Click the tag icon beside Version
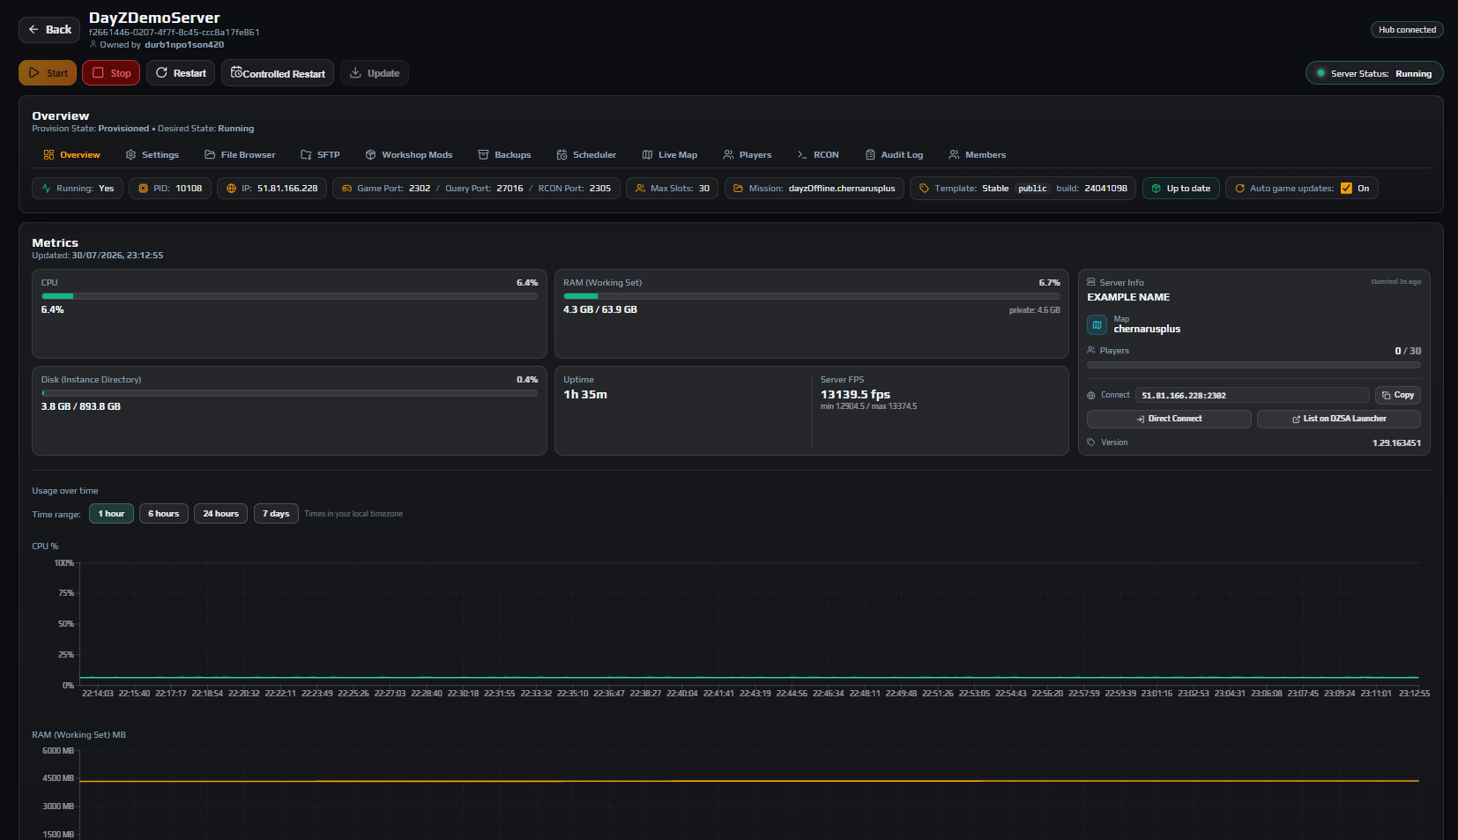1458x840 pixels. tap(1091, 442)
